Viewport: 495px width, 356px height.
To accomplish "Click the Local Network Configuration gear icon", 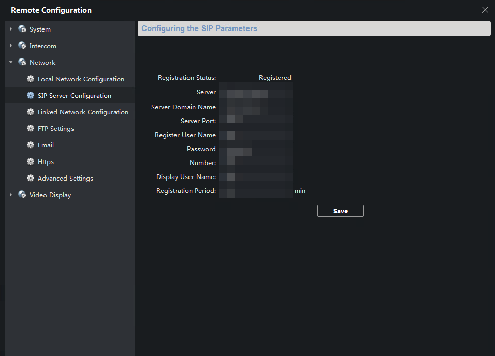I will click(31, 79).
